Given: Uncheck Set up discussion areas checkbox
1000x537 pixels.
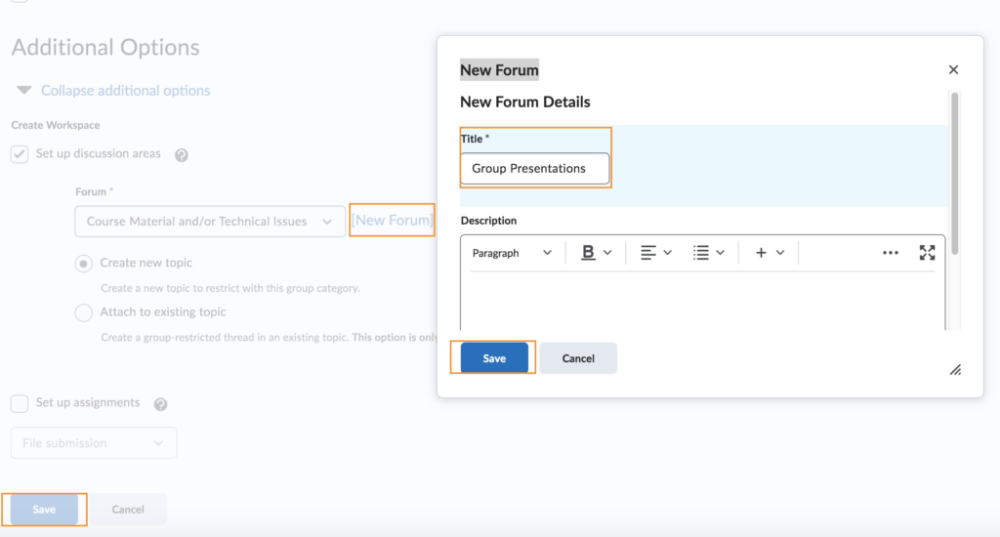Looking at the screenshot, I should coord(20,154).
